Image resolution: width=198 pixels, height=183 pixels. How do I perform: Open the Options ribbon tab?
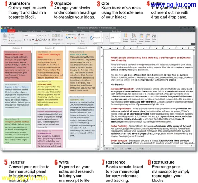(53, 31)
